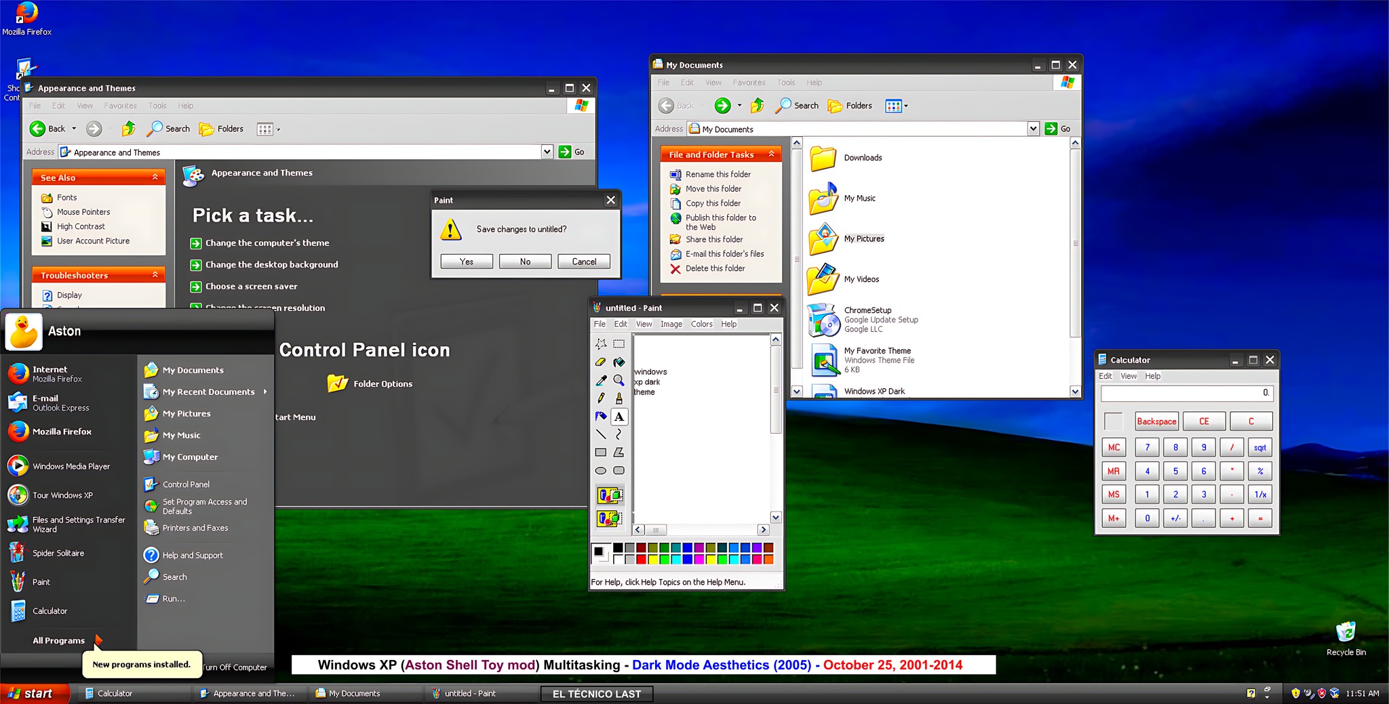
Task: Pick the bright red swatch in Paint palette
Action: point(641,559)
